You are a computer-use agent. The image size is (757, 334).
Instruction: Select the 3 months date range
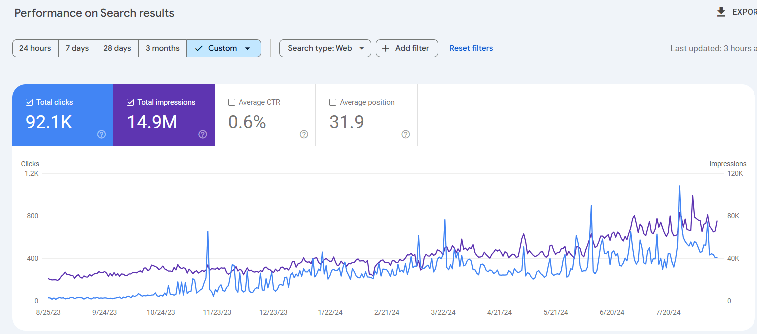coord(163,48)
